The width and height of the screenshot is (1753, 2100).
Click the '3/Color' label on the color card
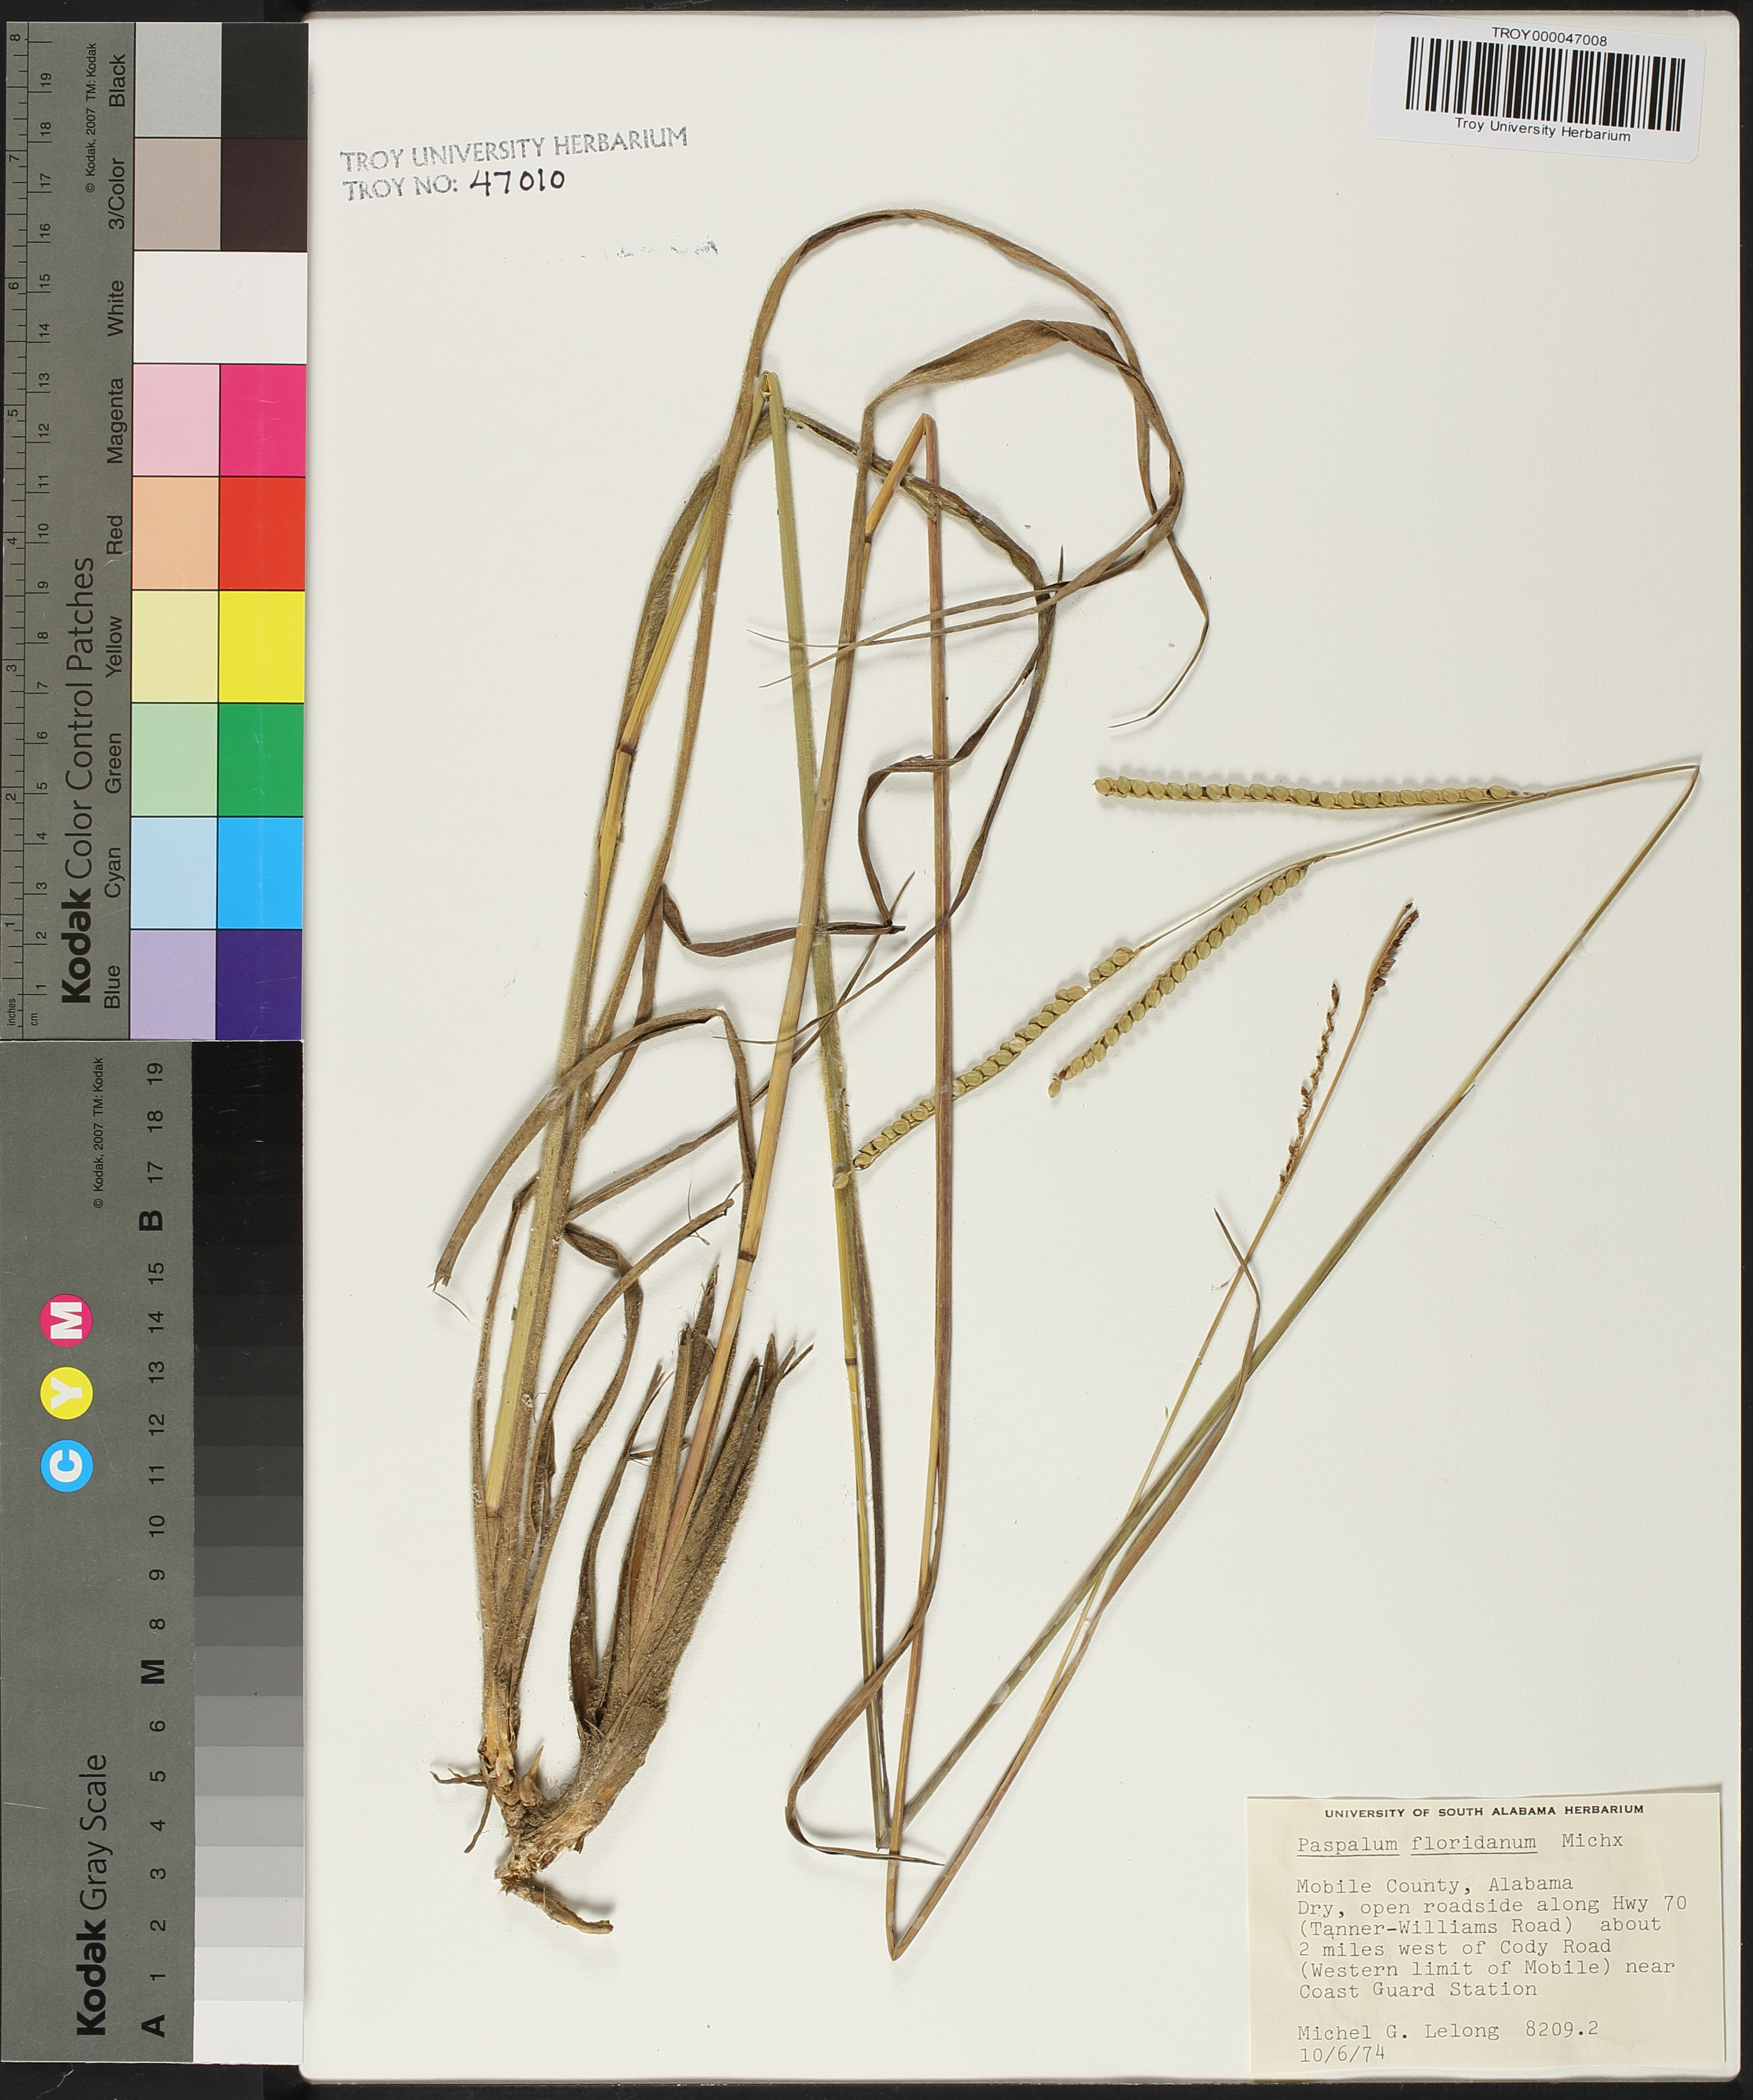(x=118, y=193)
